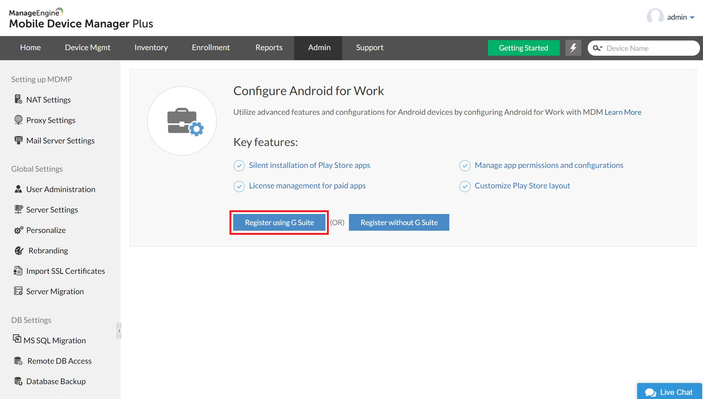The width and height of the screenshot is (703, 399).
Task: Click the Live Chat bubble icon
Action: point(651,393)
